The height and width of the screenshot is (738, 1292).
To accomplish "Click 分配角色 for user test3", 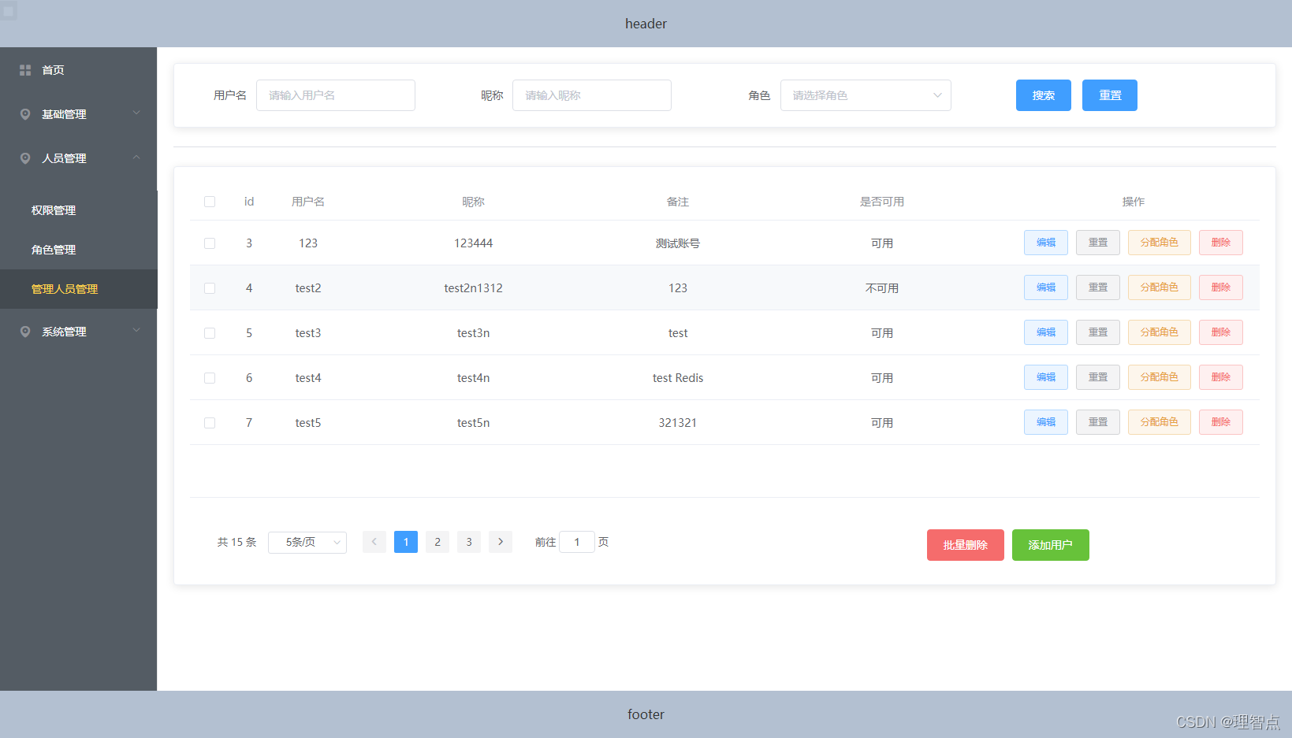I will (x=1160, y=332).
